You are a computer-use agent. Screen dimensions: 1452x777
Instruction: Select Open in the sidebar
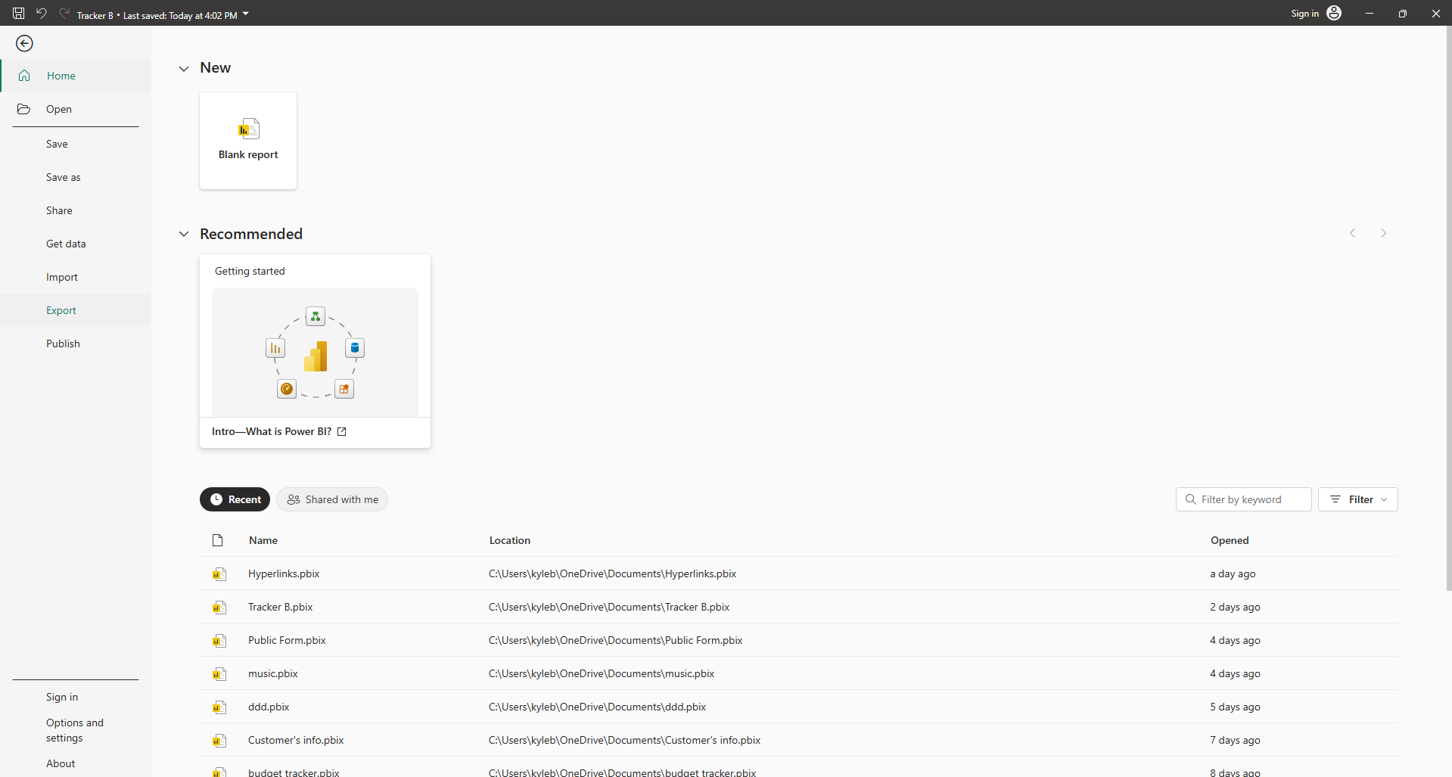(76, 109)
